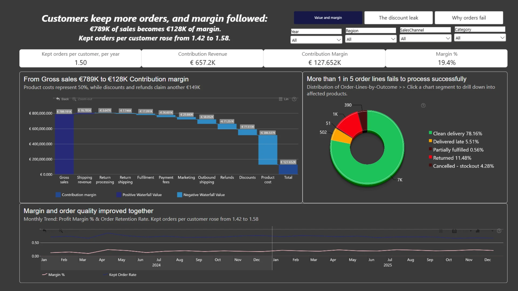The height and width of the screenshot is (291, 518).
Task: Switch to Why orders fail page
Action: (x=469, y=18)
